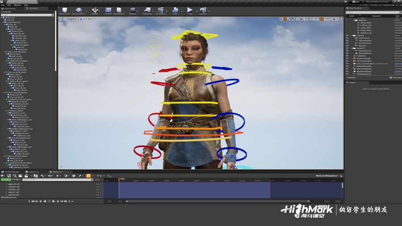Toggle the viewport Show flags button
This screenshot has width=402, height=226.
point(90,19)
